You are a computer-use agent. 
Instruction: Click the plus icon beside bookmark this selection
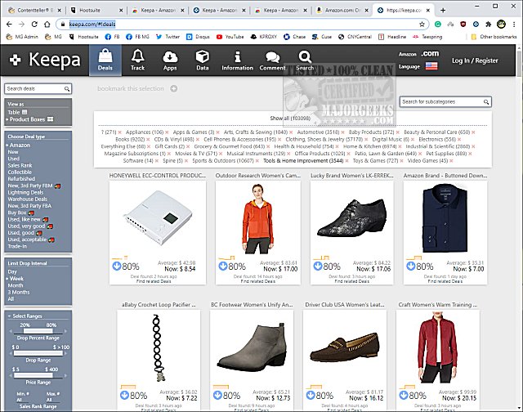(173, 88)
